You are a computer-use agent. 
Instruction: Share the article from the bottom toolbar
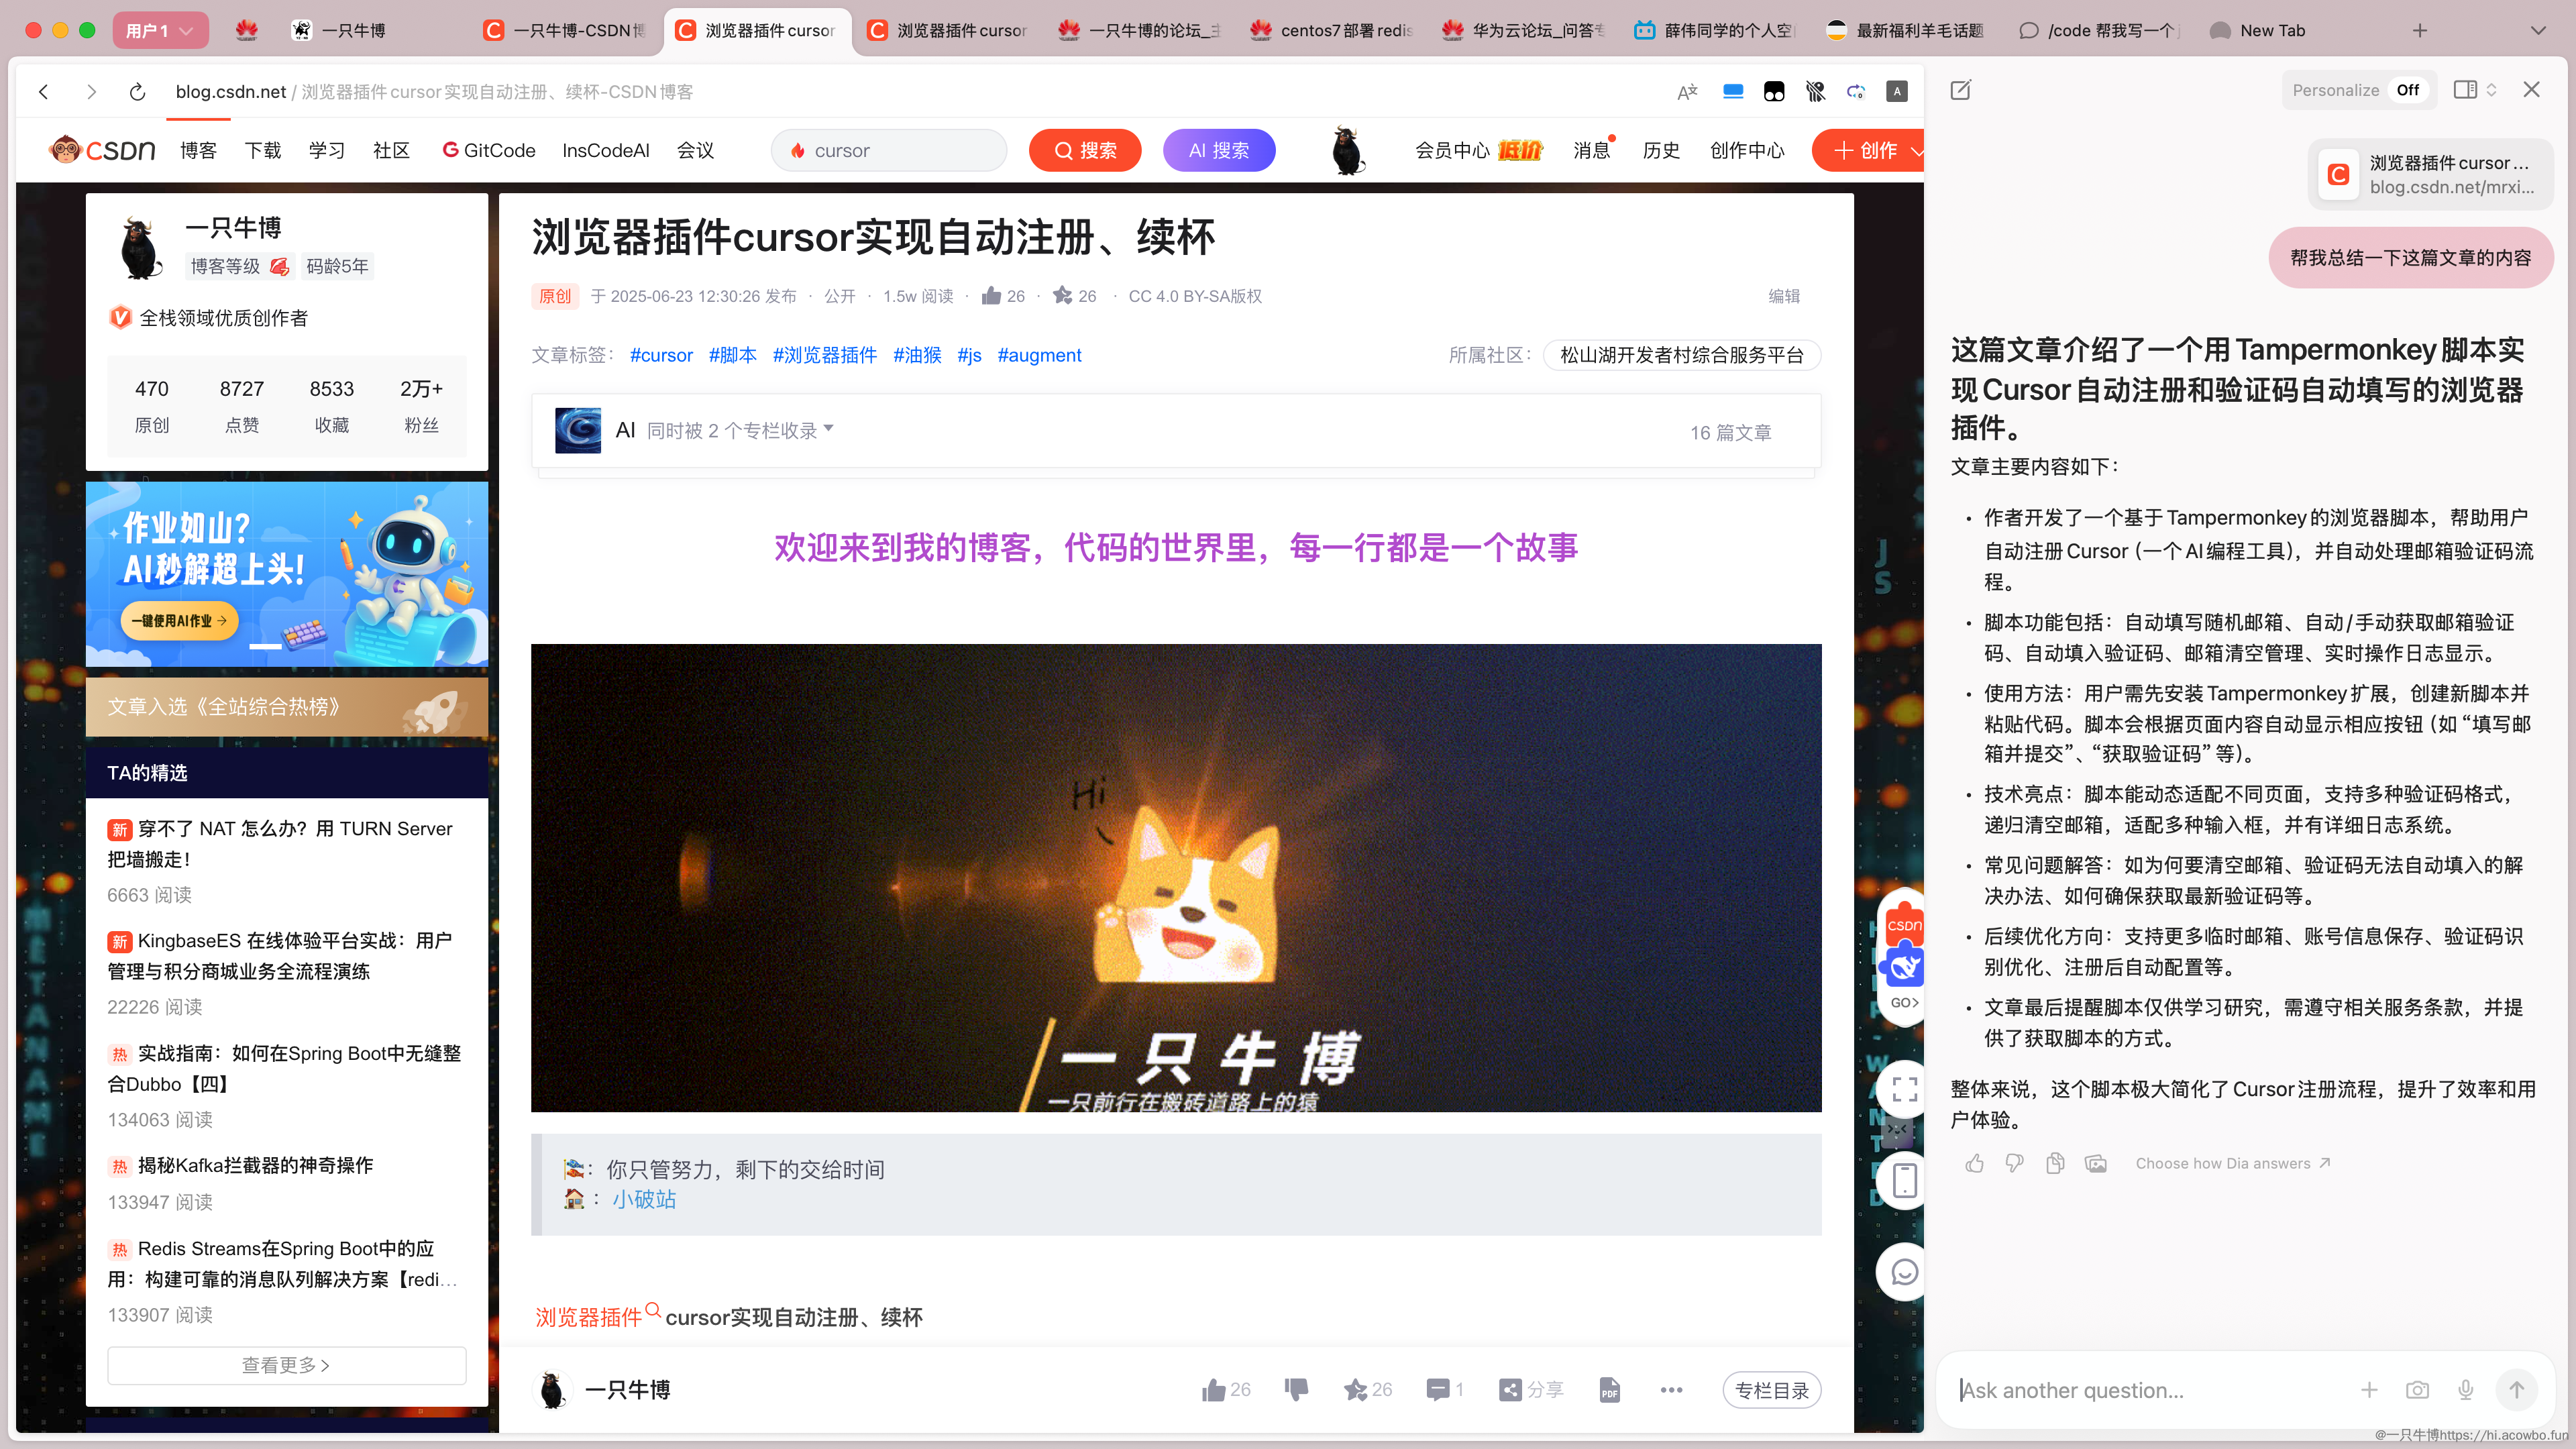[1531, 1389]
